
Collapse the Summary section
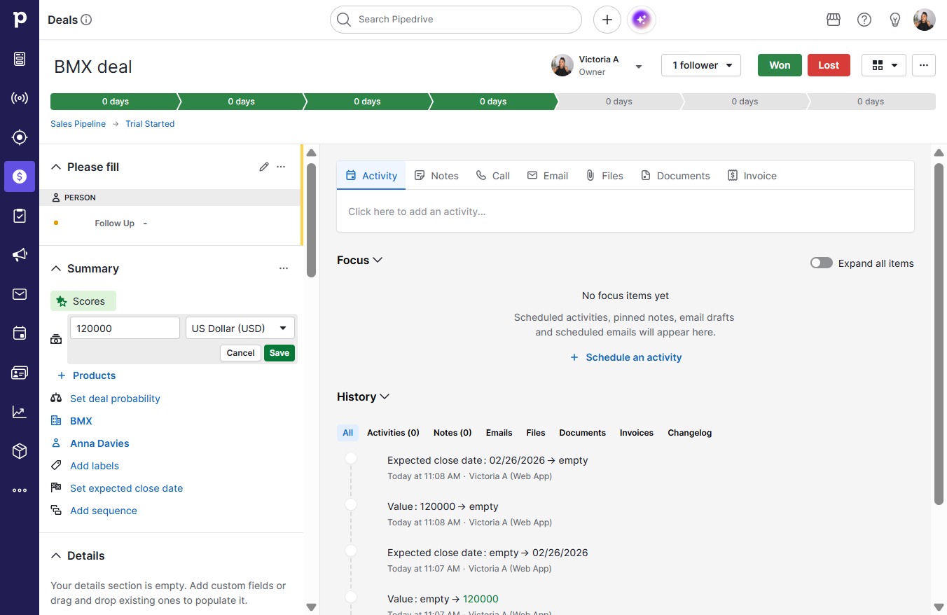56,268
